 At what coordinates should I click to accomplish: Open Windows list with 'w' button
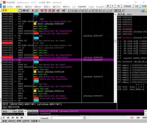pos(82,11)
